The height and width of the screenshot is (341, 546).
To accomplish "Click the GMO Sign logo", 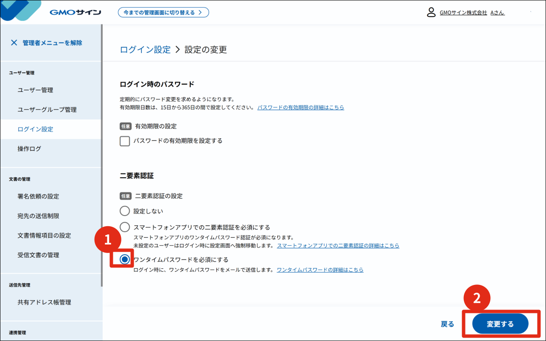I will 75,12.
